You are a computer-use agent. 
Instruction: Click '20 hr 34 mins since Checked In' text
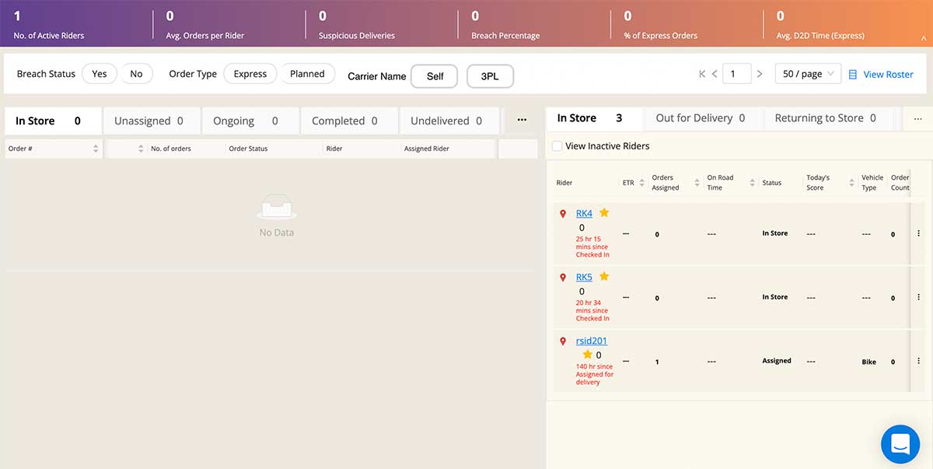pyautogui.click(x=592, y=310)
